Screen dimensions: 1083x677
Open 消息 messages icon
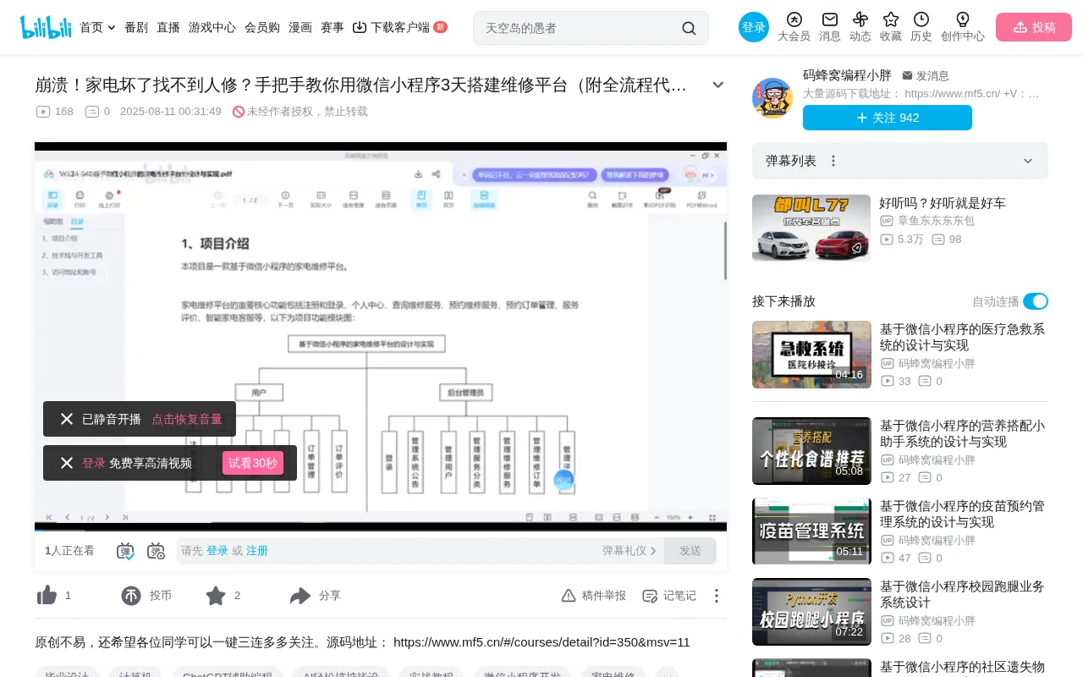click(x=830, y=19)
